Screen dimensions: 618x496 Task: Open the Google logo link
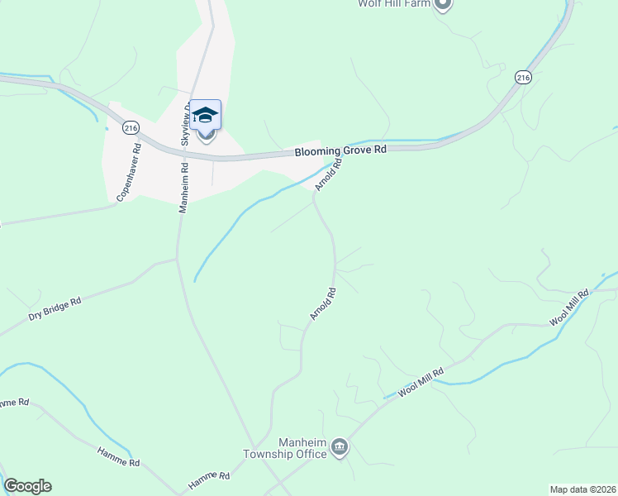[27, 486]
